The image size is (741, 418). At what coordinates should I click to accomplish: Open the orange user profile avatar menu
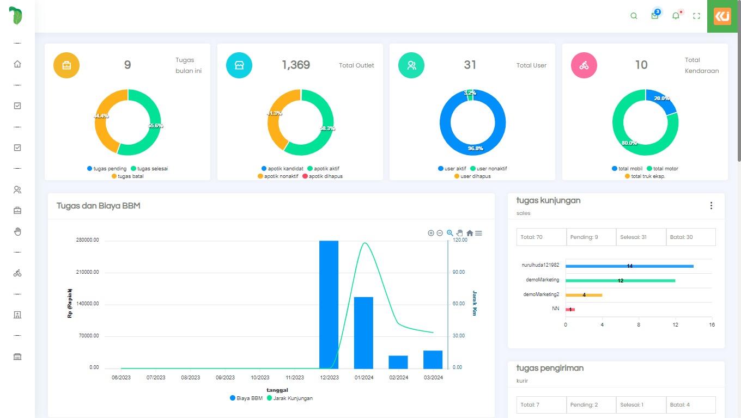click(722, 16)
